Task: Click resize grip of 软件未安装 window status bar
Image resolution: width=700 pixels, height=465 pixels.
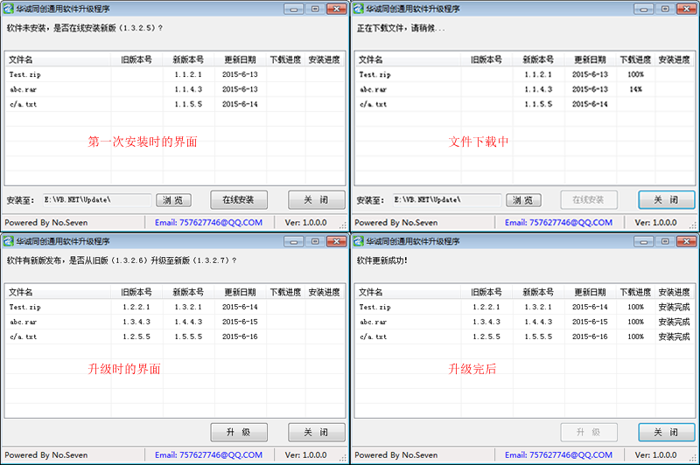Action: tap(342, 226)
